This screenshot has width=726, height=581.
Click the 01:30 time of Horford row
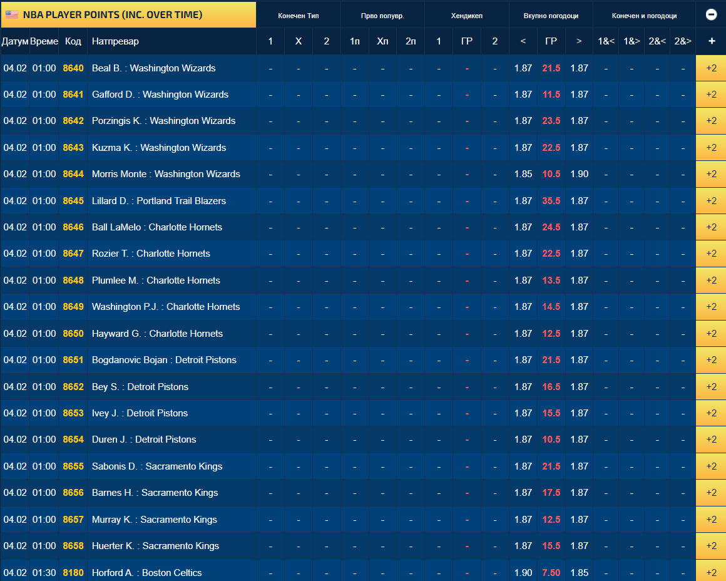[44, 573]
